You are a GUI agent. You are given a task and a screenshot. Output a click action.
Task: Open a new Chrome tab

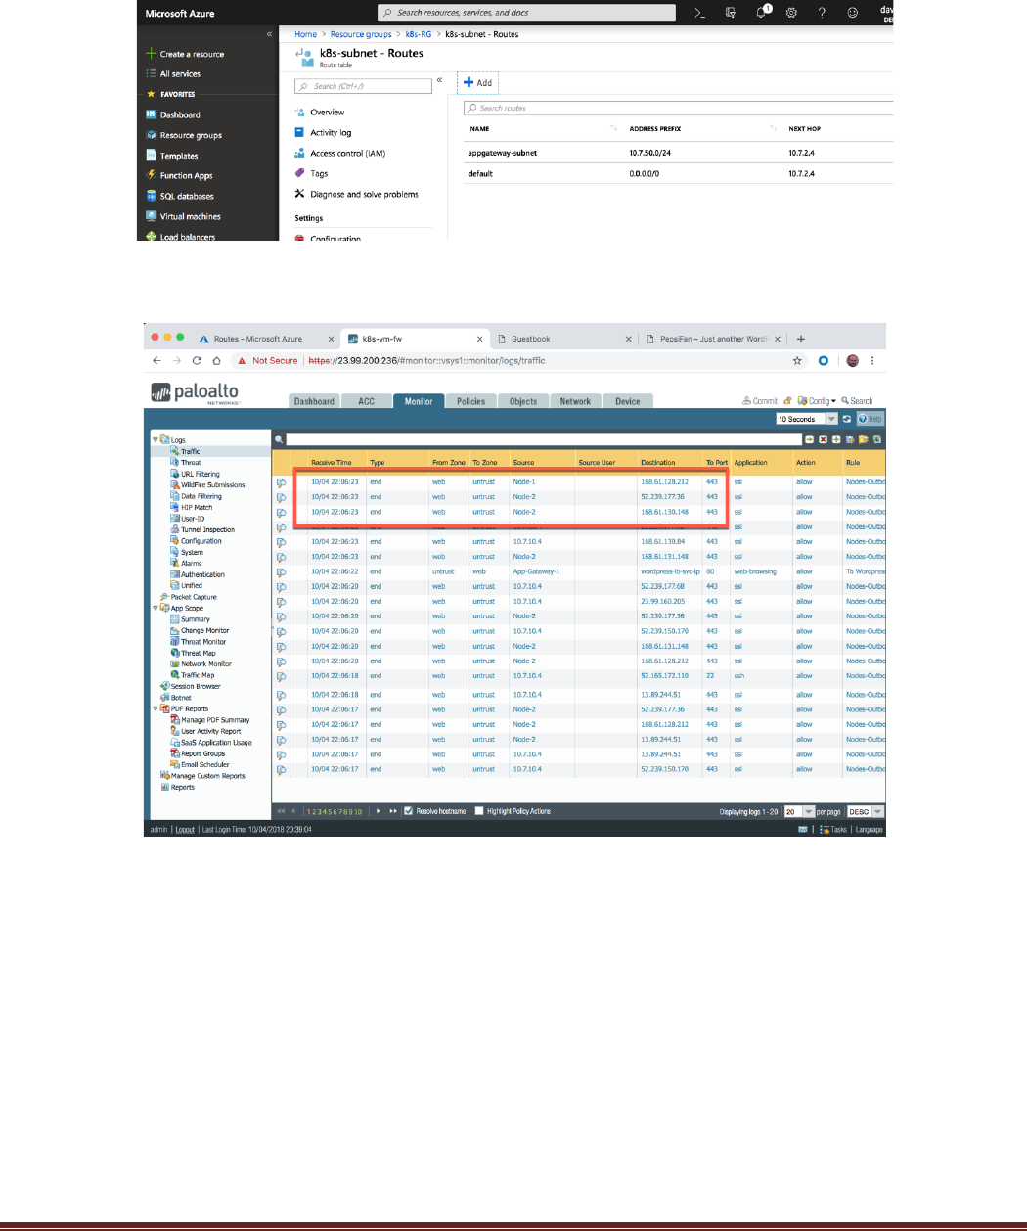pyautogui.click(x=800, y=339)
